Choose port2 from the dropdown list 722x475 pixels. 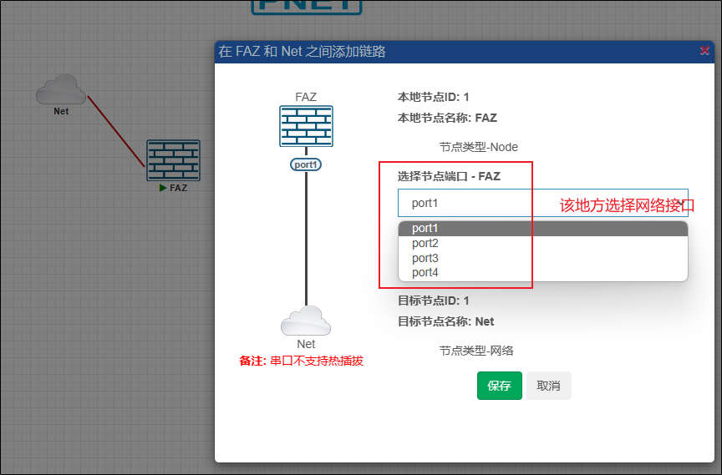543,243
